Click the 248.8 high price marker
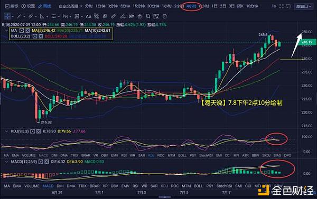 [x=263, y=35]
